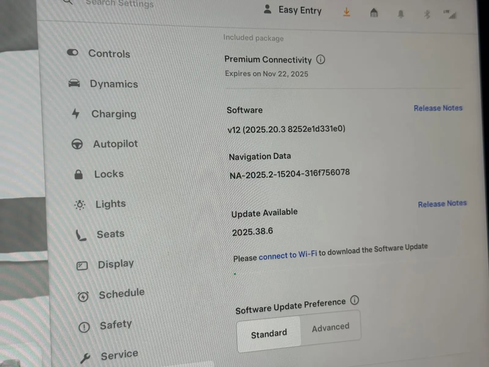
Task: Tap the Easy Entry profile icon
Action: (x=267, y=9)
